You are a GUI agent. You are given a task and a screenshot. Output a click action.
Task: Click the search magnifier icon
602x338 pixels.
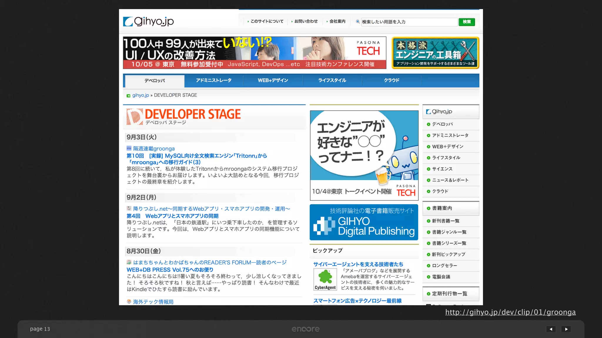pyautogui.click(x=357, y=22)
